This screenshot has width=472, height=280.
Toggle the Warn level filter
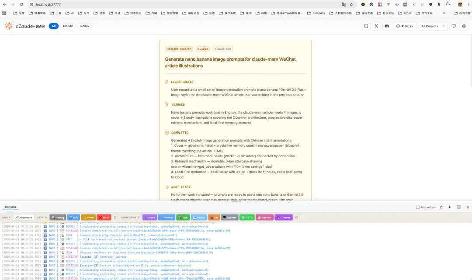tap(88, 218)
